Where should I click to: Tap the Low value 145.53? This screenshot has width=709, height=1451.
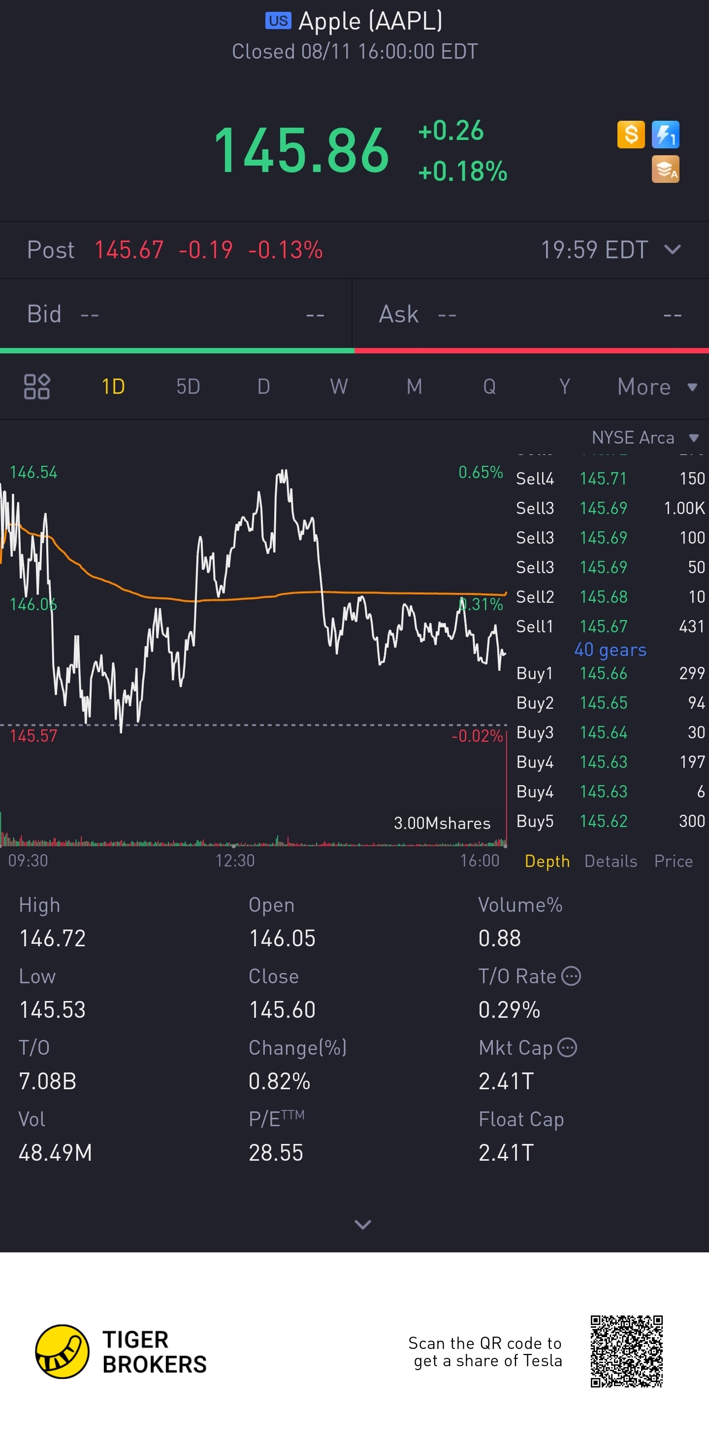tap(52, 1009)
